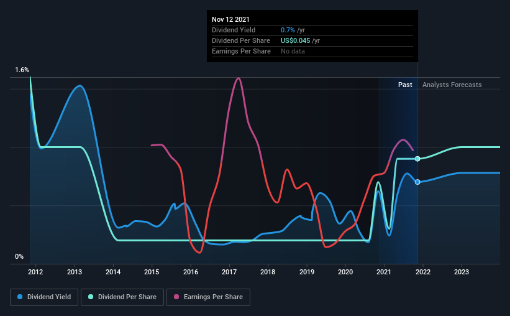Click the 2023 x-axis label
The image size is (510, 316).
[x=461, y=272]
